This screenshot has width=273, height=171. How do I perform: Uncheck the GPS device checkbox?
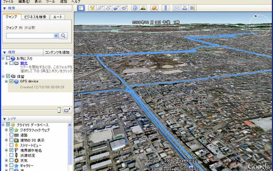pos(12,81)
